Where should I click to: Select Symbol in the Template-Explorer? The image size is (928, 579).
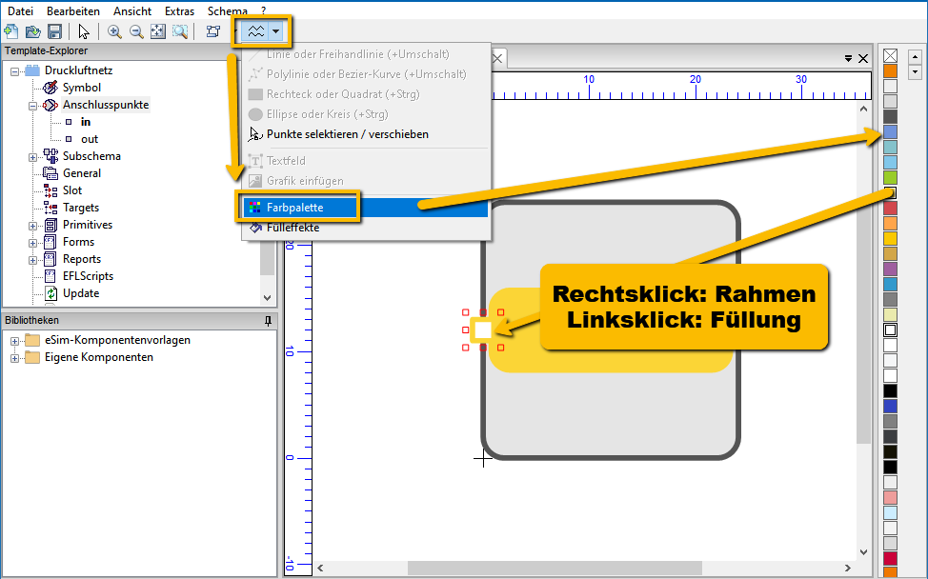pyautogui.click(x=82, y=88)
